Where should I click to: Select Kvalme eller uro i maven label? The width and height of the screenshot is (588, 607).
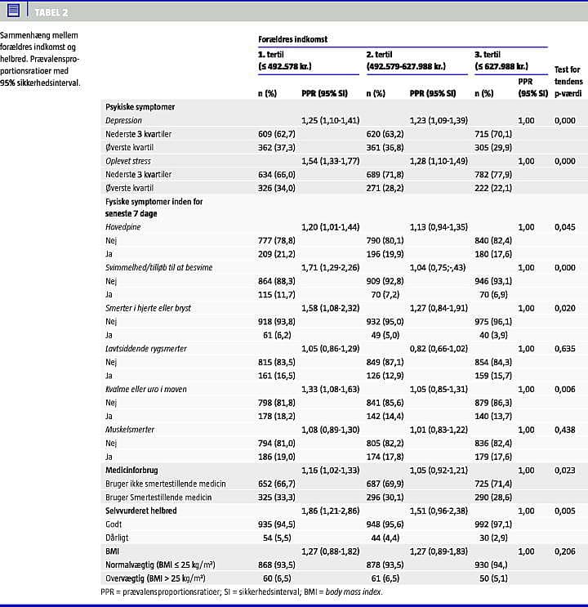[148, 389]
